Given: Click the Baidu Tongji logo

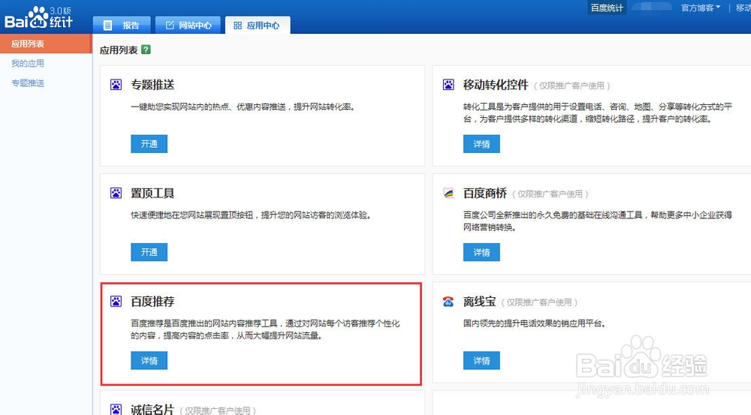Looking at the screenshot, I should click(38, 17).
